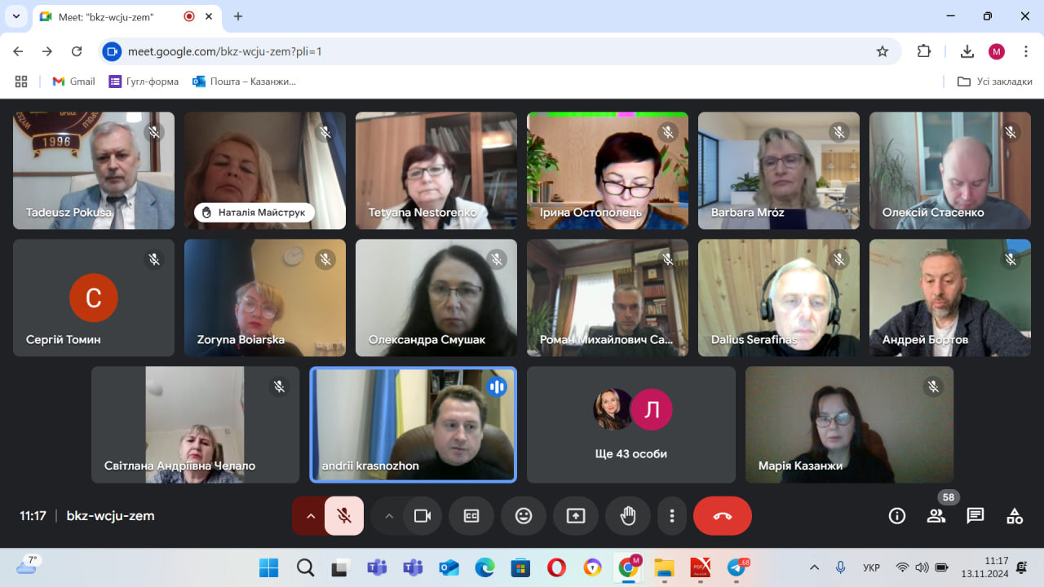Select Tadeusz Pokusa's video tile
Viewport: 1044px width, 587px height.
point(94,170)
